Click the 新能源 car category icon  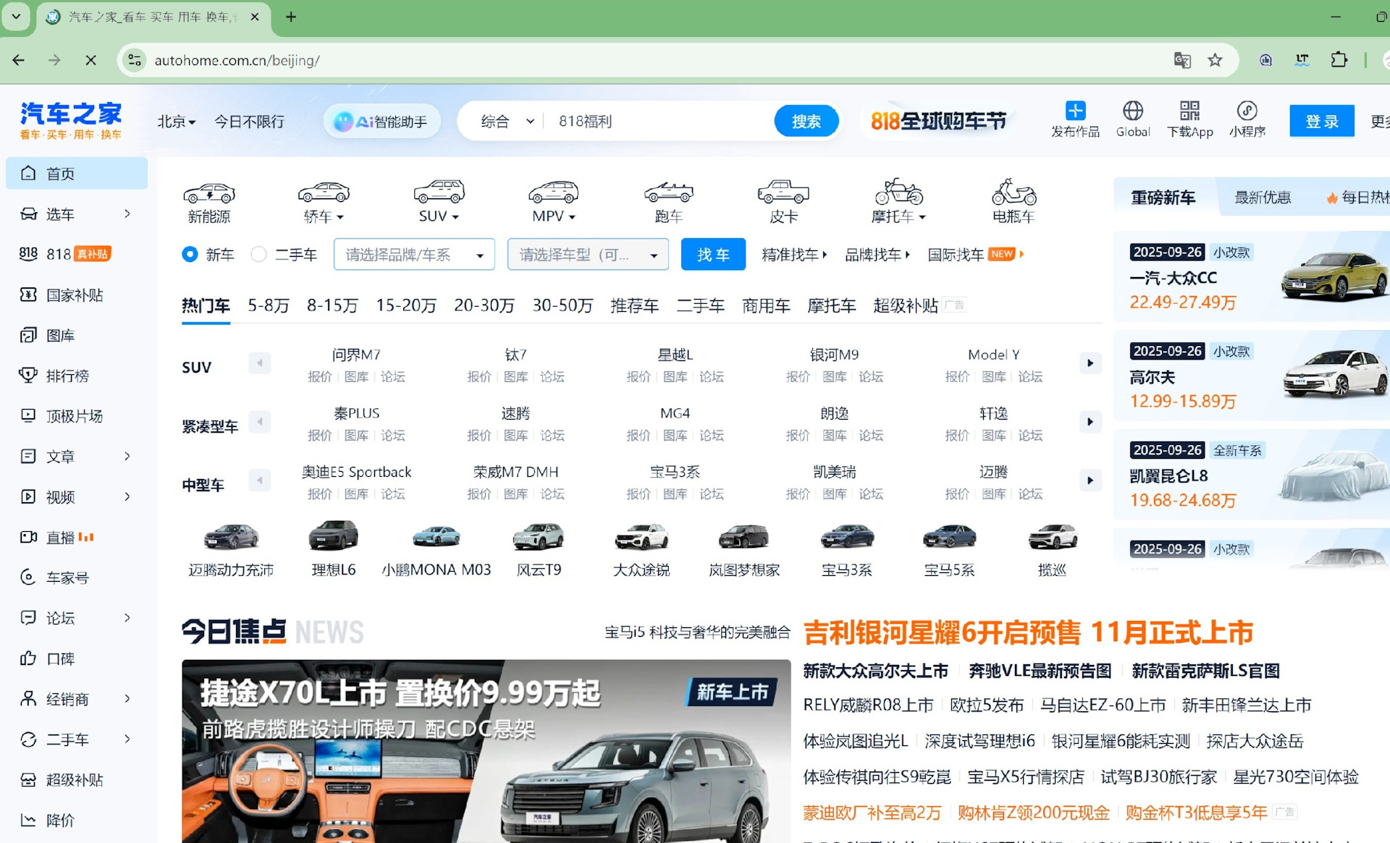209,193
